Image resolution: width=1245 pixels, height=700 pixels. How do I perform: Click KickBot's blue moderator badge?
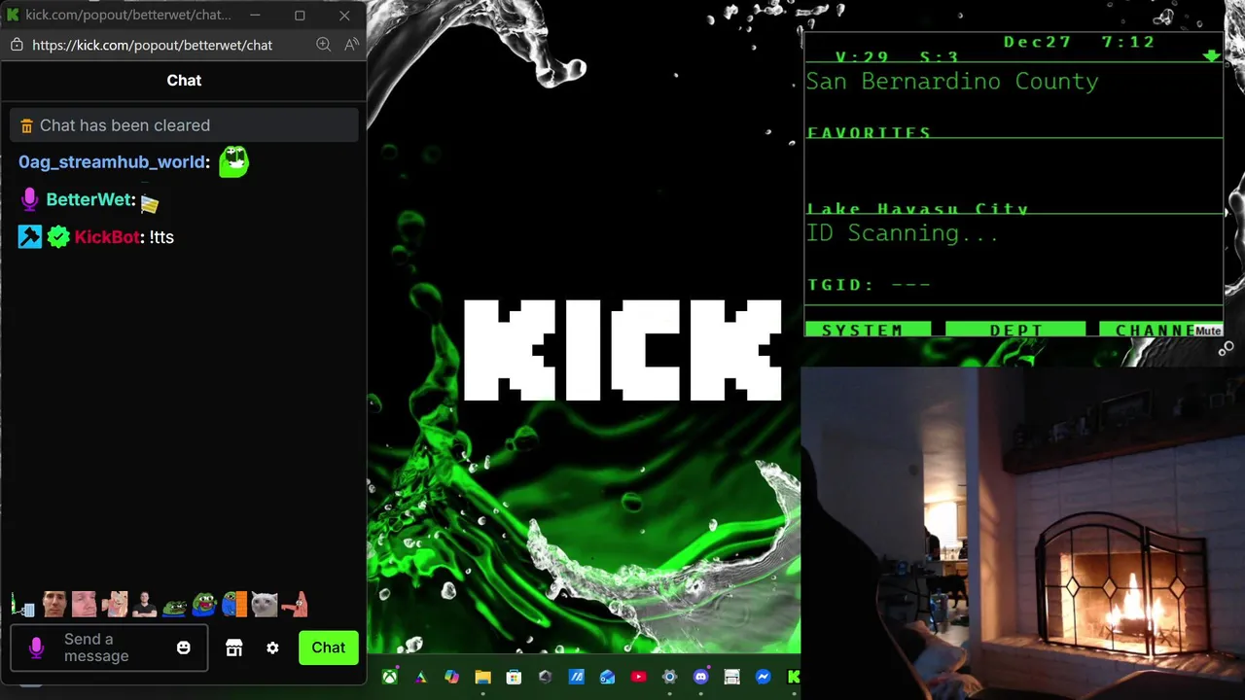coord(30,237)
